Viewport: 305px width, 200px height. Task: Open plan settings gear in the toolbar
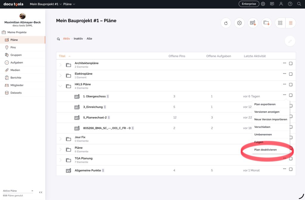pyautogui.click(x=239, y=23)
